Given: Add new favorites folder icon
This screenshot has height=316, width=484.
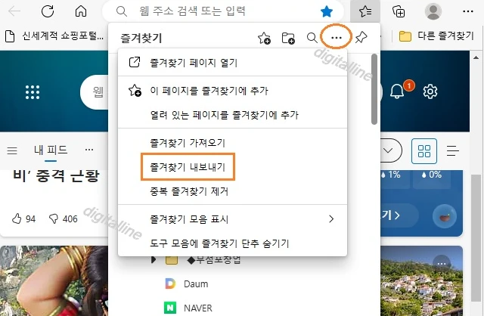Looking at the screenshot, I should [288, 38].
